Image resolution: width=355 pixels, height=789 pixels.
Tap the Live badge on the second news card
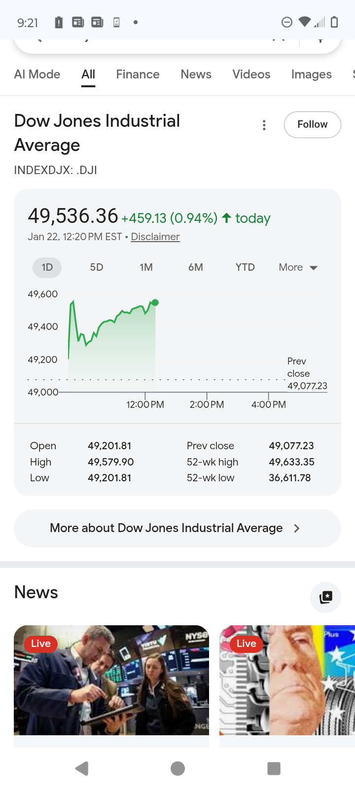point(246,644)
